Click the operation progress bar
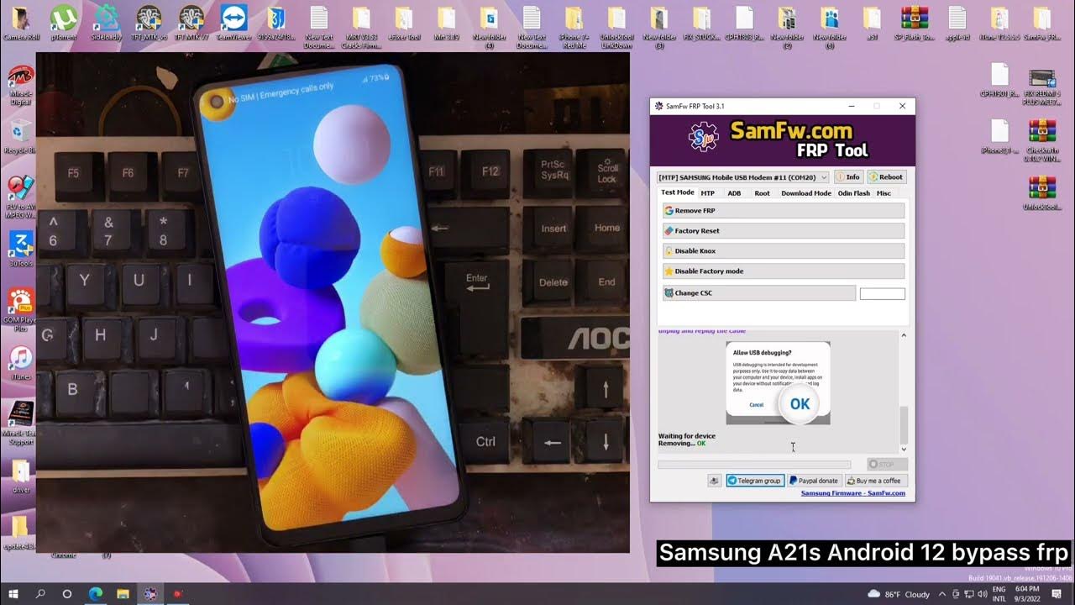The height and width of the screenshot is (605, 1075). click(x=754, y=464)
